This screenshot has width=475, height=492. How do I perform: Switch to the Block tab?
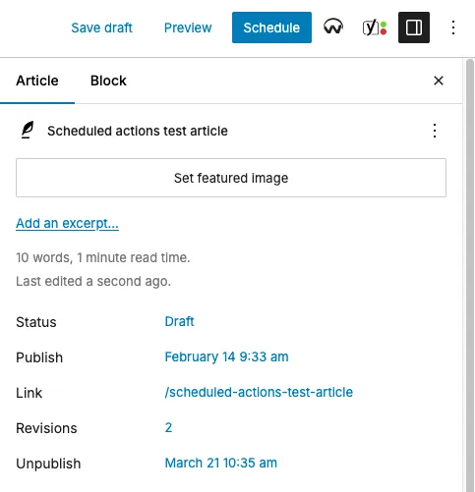tap(108, 81)
